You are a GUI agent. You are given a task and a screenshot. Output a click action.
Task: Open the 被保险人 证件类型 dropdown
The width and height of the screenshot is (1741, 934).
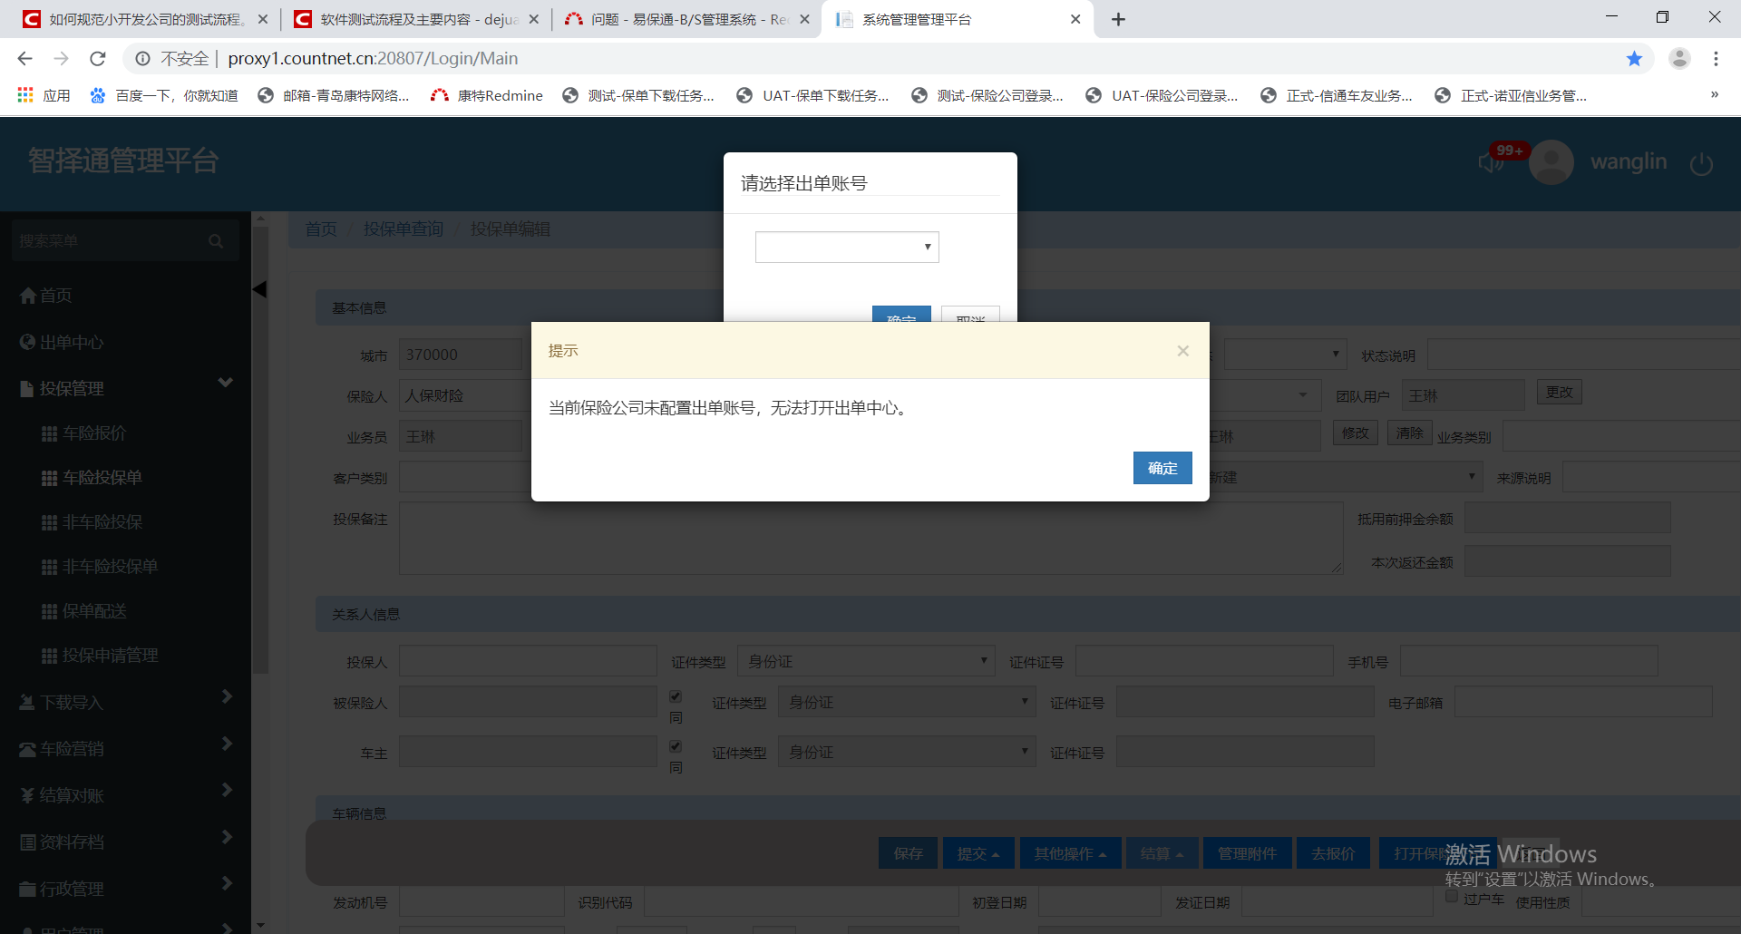coord(907,702)
